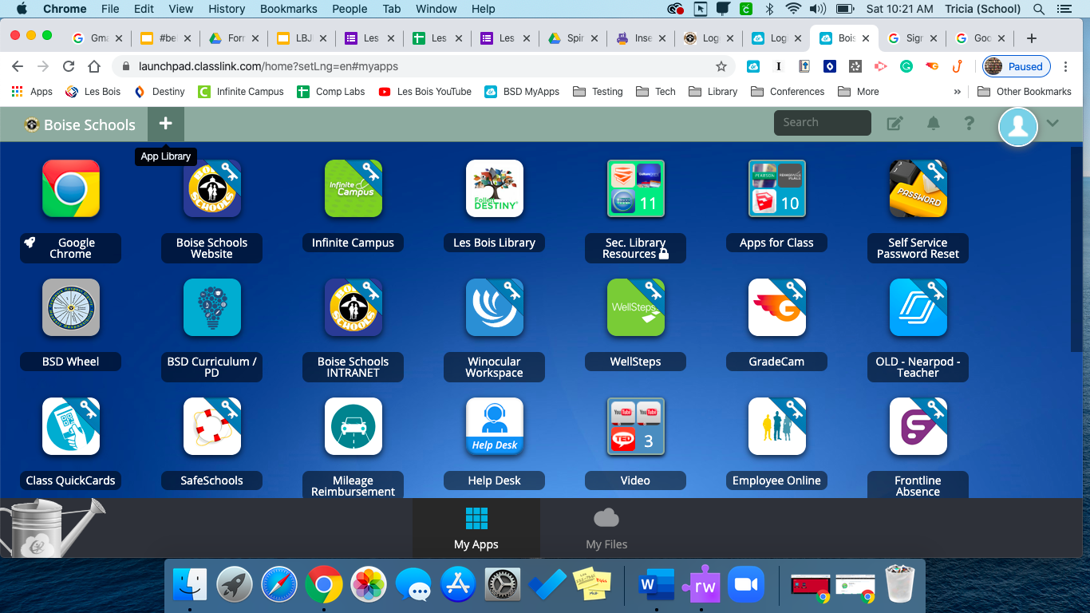Screen dimensions: 1090x613
Task: Click the ClassLink Search field
Action: (822, 122)
